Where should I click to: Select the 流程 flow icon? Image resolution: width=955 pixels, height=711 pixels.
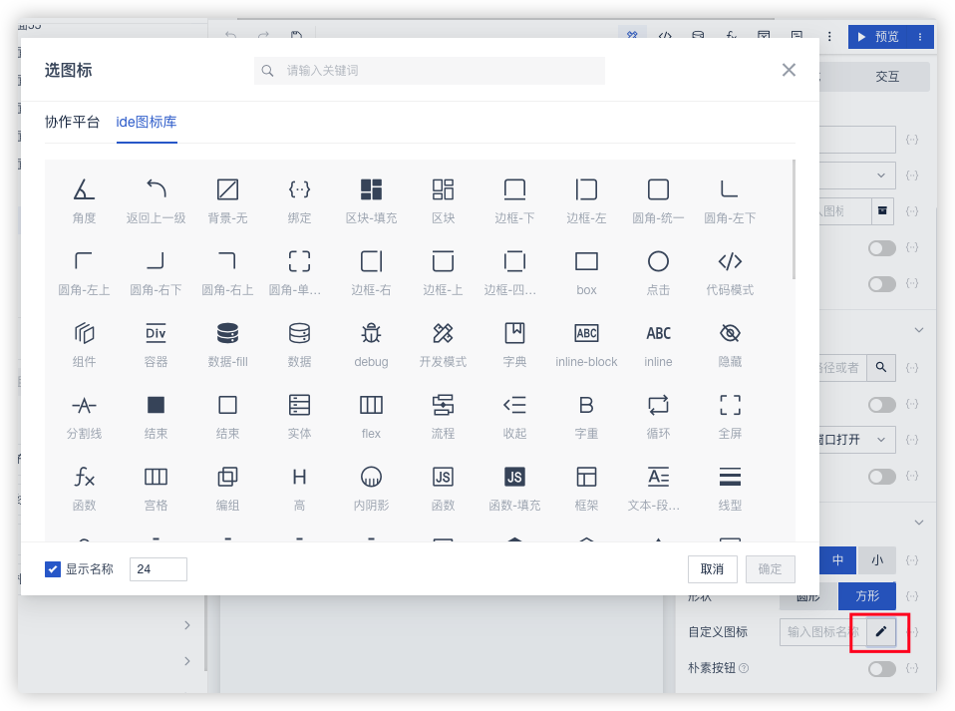pyautogui.click(x=443, y=405)
